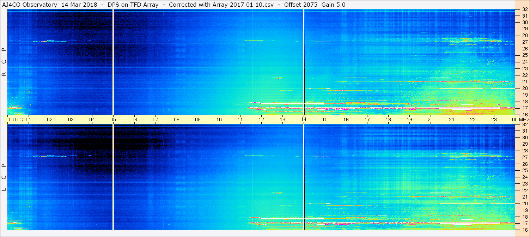Screen dimensions: 530x237
Task: Click the 14 Mar 2018 date in header
Action: [79, 5]
